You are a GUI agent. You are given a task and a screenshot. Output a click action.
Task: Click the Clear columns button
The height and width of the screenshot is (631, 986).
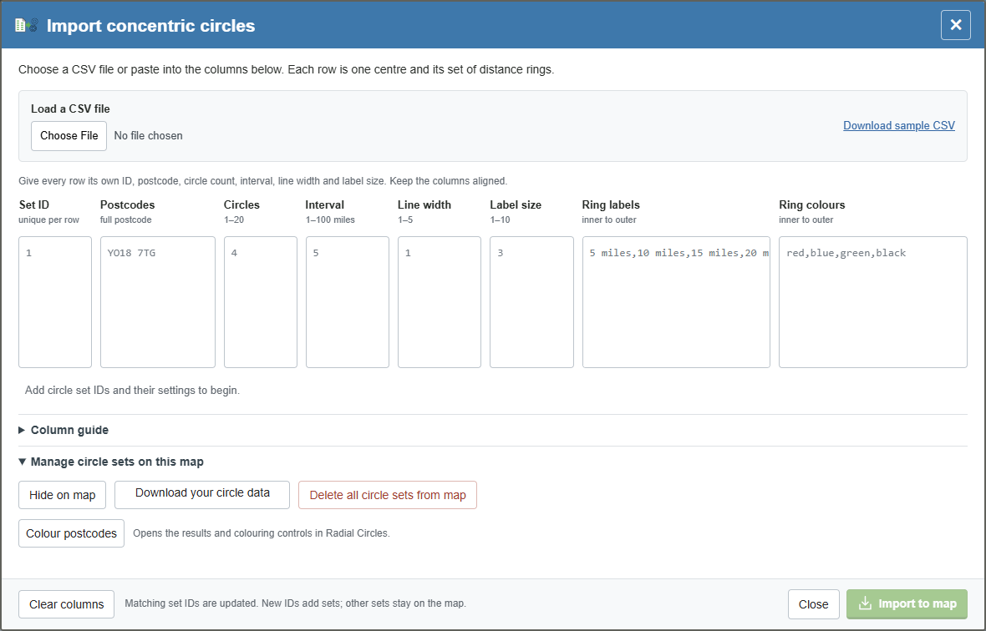(66, 604)
